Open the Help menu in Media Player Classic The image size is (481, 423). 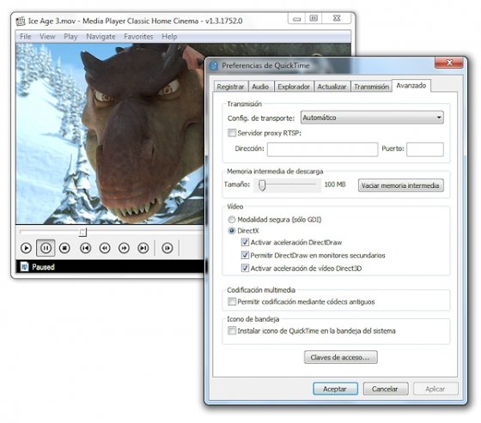169,37
